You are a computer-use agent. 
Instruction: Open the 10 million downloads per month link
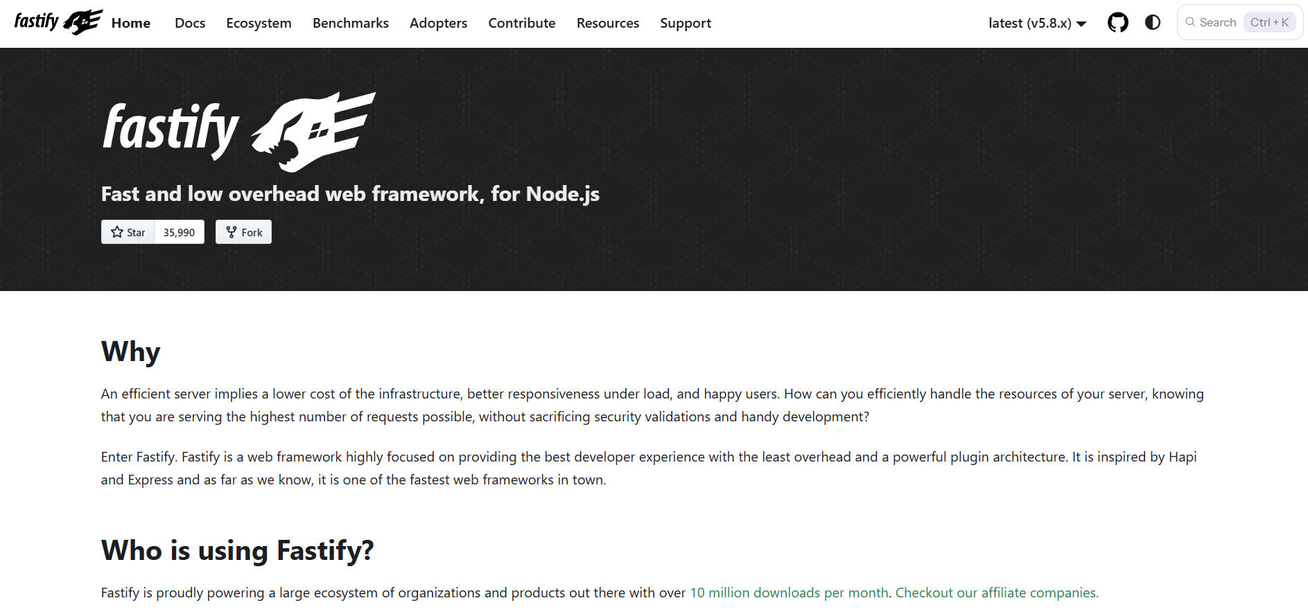(x=789, y=593)
